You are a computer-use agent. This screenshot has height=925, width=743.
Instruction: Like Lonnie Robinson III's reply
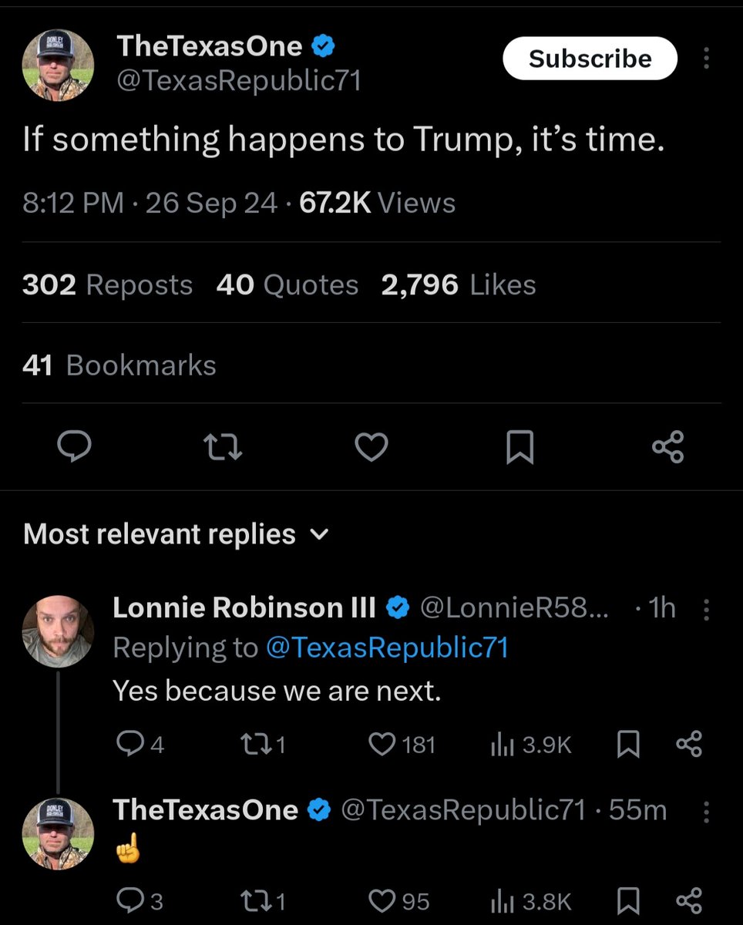(x=382, y=744)
